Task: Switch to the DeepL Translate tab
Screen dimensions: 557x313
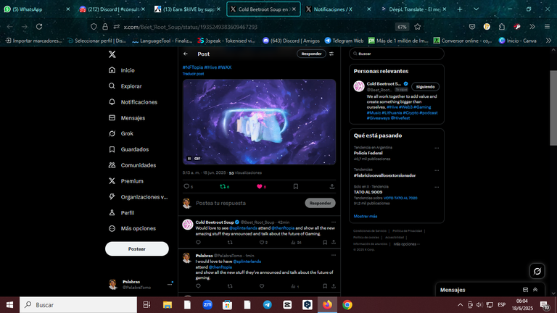Action: click(x=413, y=9)
